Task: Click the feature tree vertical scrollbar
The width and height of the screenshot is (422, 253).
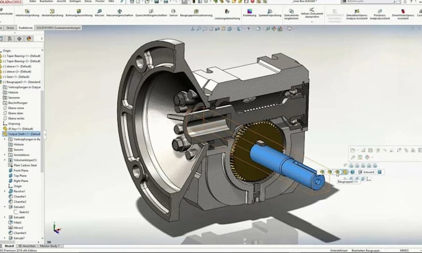Action: 42,132
